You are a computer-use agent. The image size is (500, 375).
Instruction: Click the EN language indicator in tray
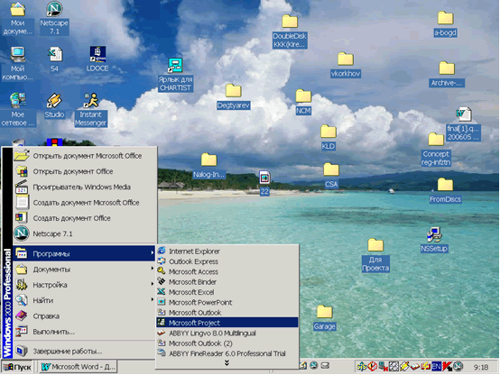point(436,367)
